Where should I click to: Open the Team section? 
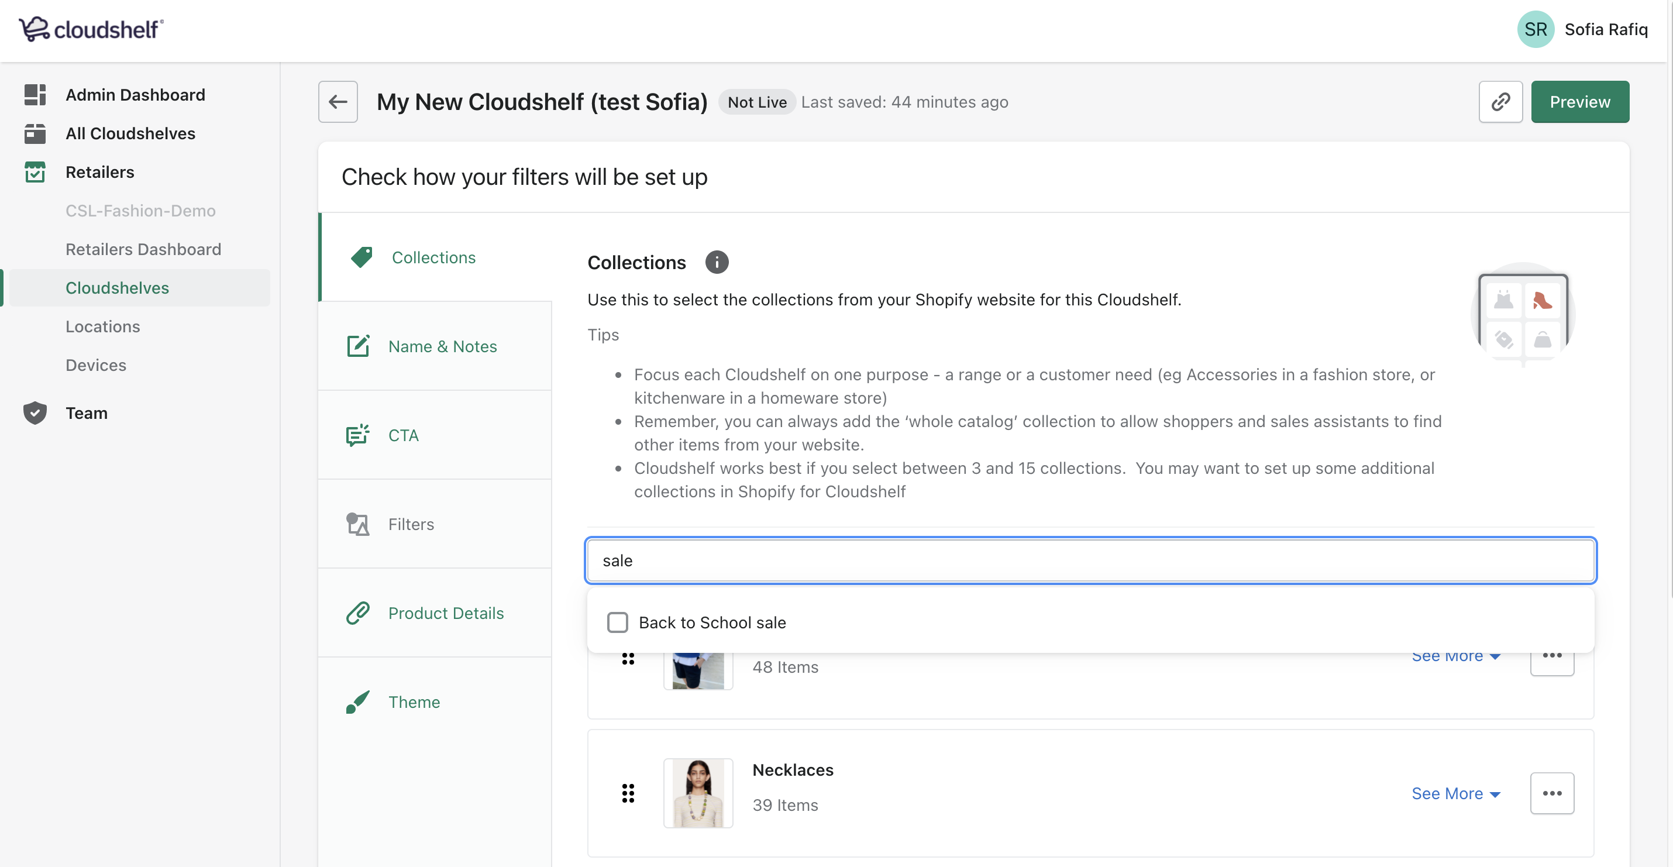point(87,413)
